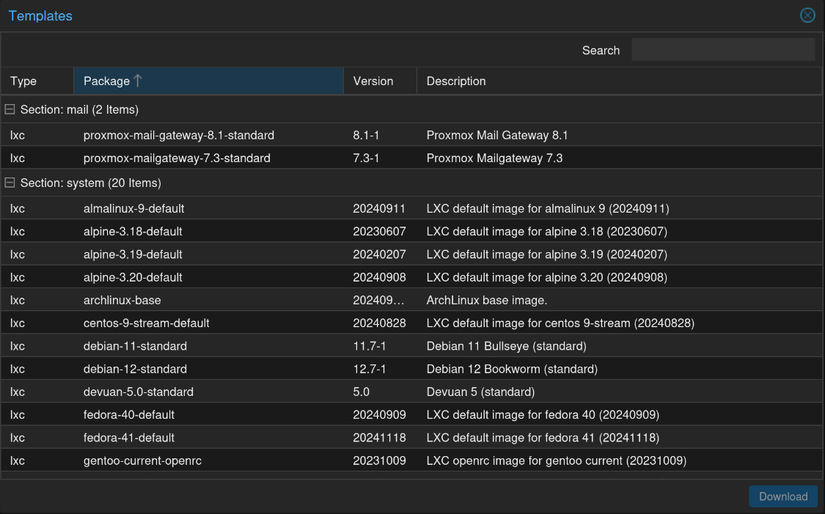This screenshot has width=825, height=514.
Task: Click truncated version 202409… cell
Action: coord(379,301)
